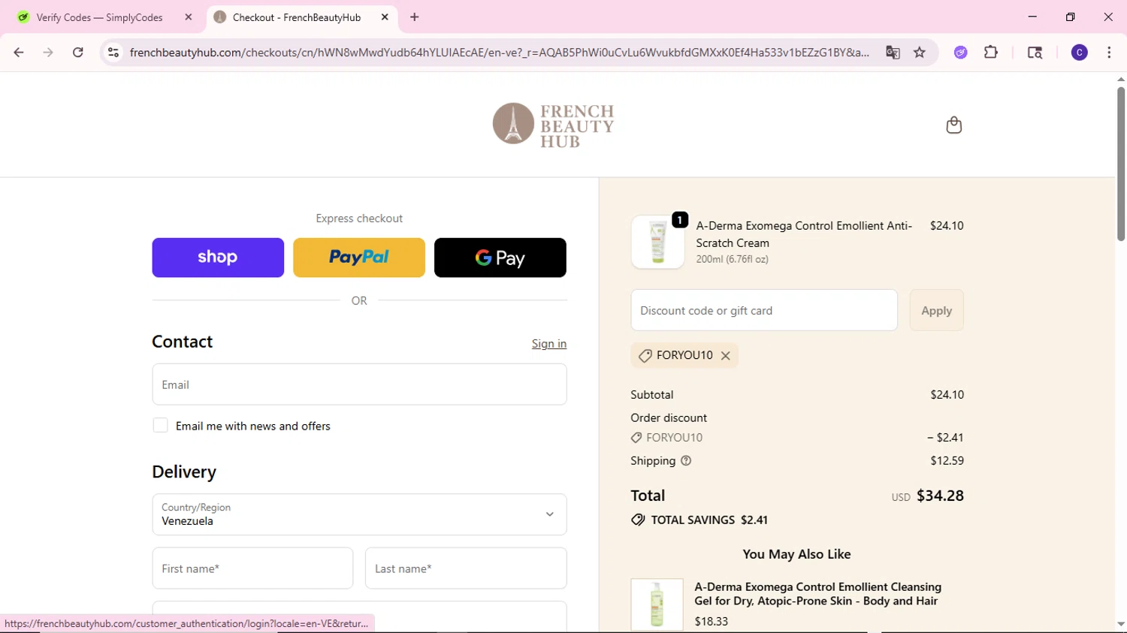Click the Sign in link
1127x633 pixels.
pos(549,344)
